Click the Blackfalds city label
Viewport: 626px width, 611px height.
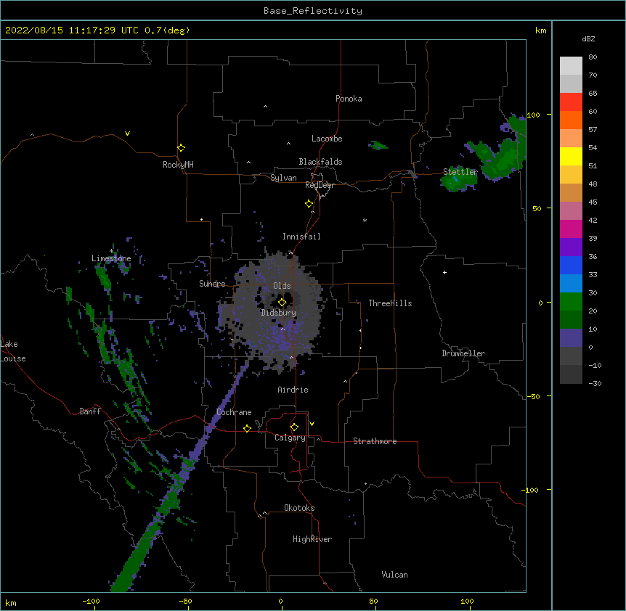pyautogui.click(x=320, y=162)
